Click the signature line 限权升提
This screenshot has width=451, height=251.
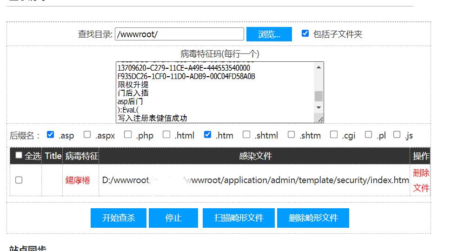click(x=133, y=85)
